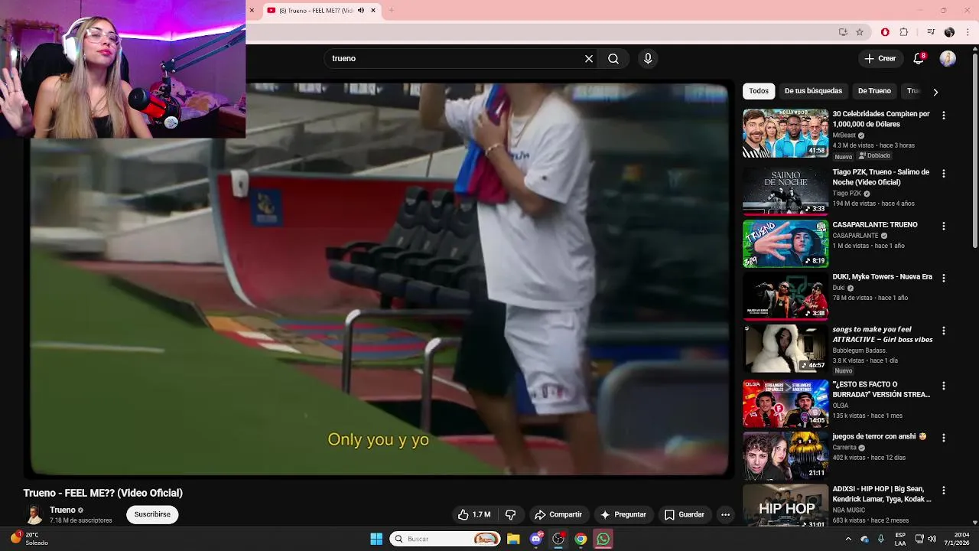Image resolution: width=979 pixels, height=551 pixels.
Task: Open options for the MrBeast 30 Celebridades video
Action: point(943,116)
